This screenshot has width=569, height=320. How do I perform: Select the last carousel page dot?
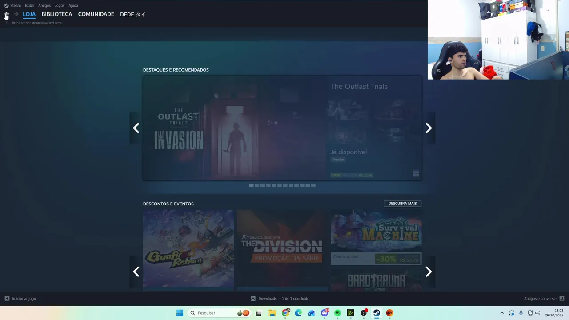click(313, 185)
